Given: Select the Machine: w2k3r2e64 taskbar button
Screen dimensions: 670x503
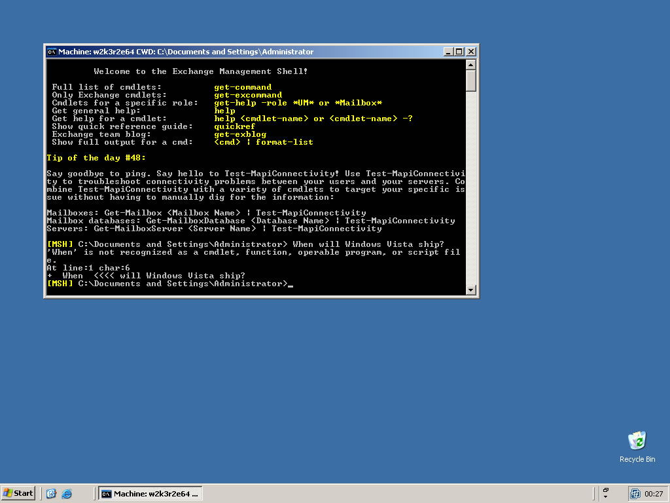Looking at the screenshot, I should tap(150, 493).
